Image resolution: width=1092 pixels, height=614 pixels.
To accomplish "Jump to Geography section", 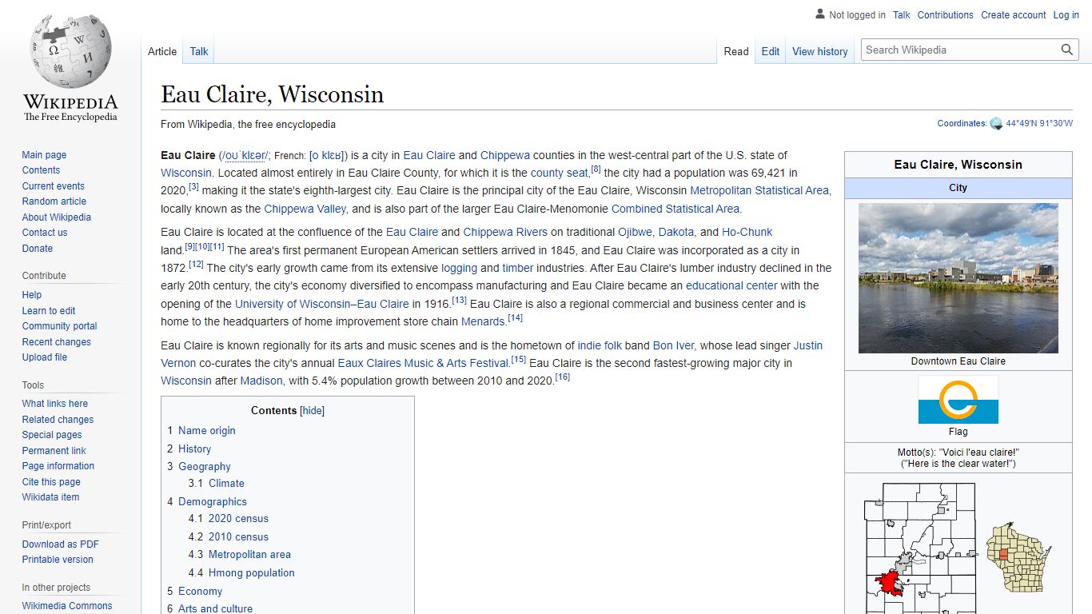I will 205,467.
